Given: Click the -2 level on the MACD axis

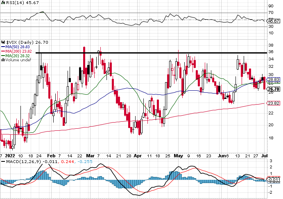Looking at the screenshot, I should pos(270,192).
